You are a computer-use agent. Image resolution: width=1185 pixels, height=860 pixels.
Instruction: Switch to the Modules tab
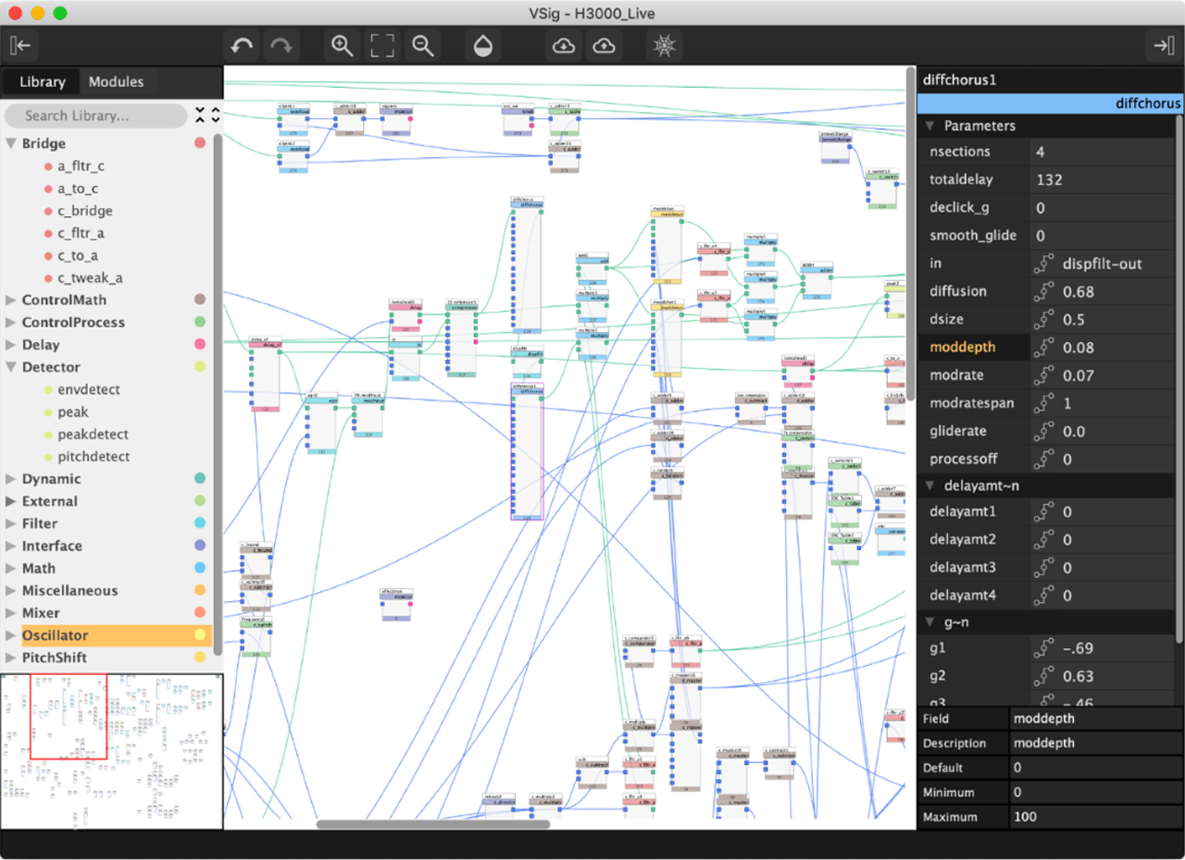pos(116,82)
